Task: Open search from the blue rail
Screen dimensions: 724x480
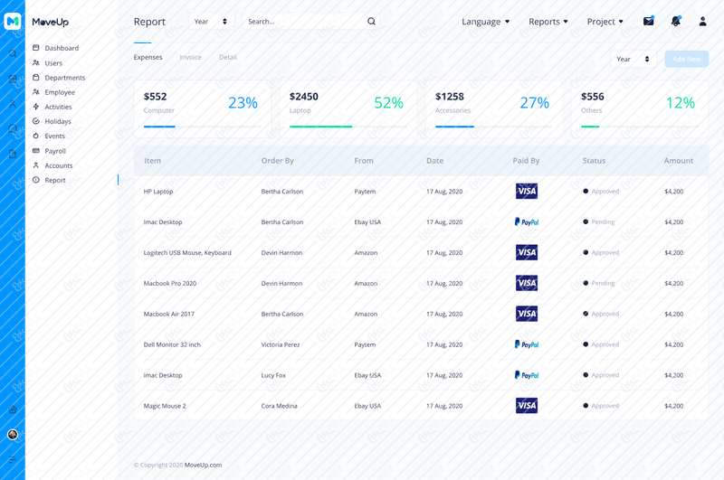Action: pos(13,53)
